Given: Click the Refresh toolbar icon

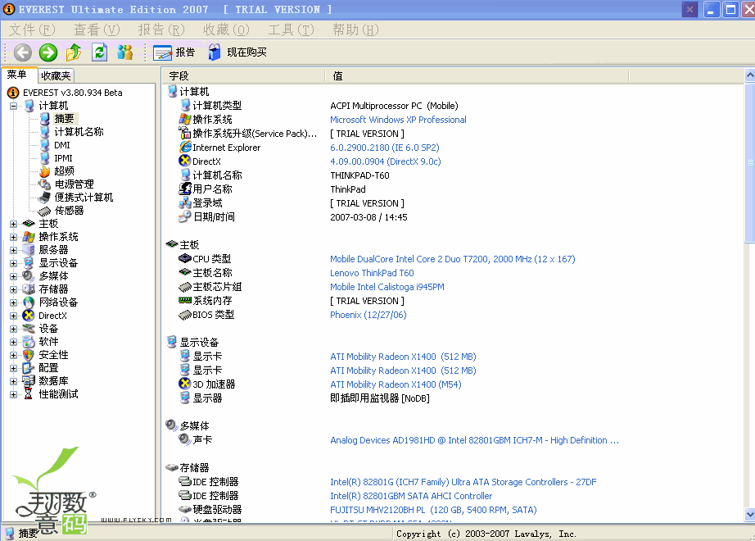Looking at the screenshot, I should point(99,52).
